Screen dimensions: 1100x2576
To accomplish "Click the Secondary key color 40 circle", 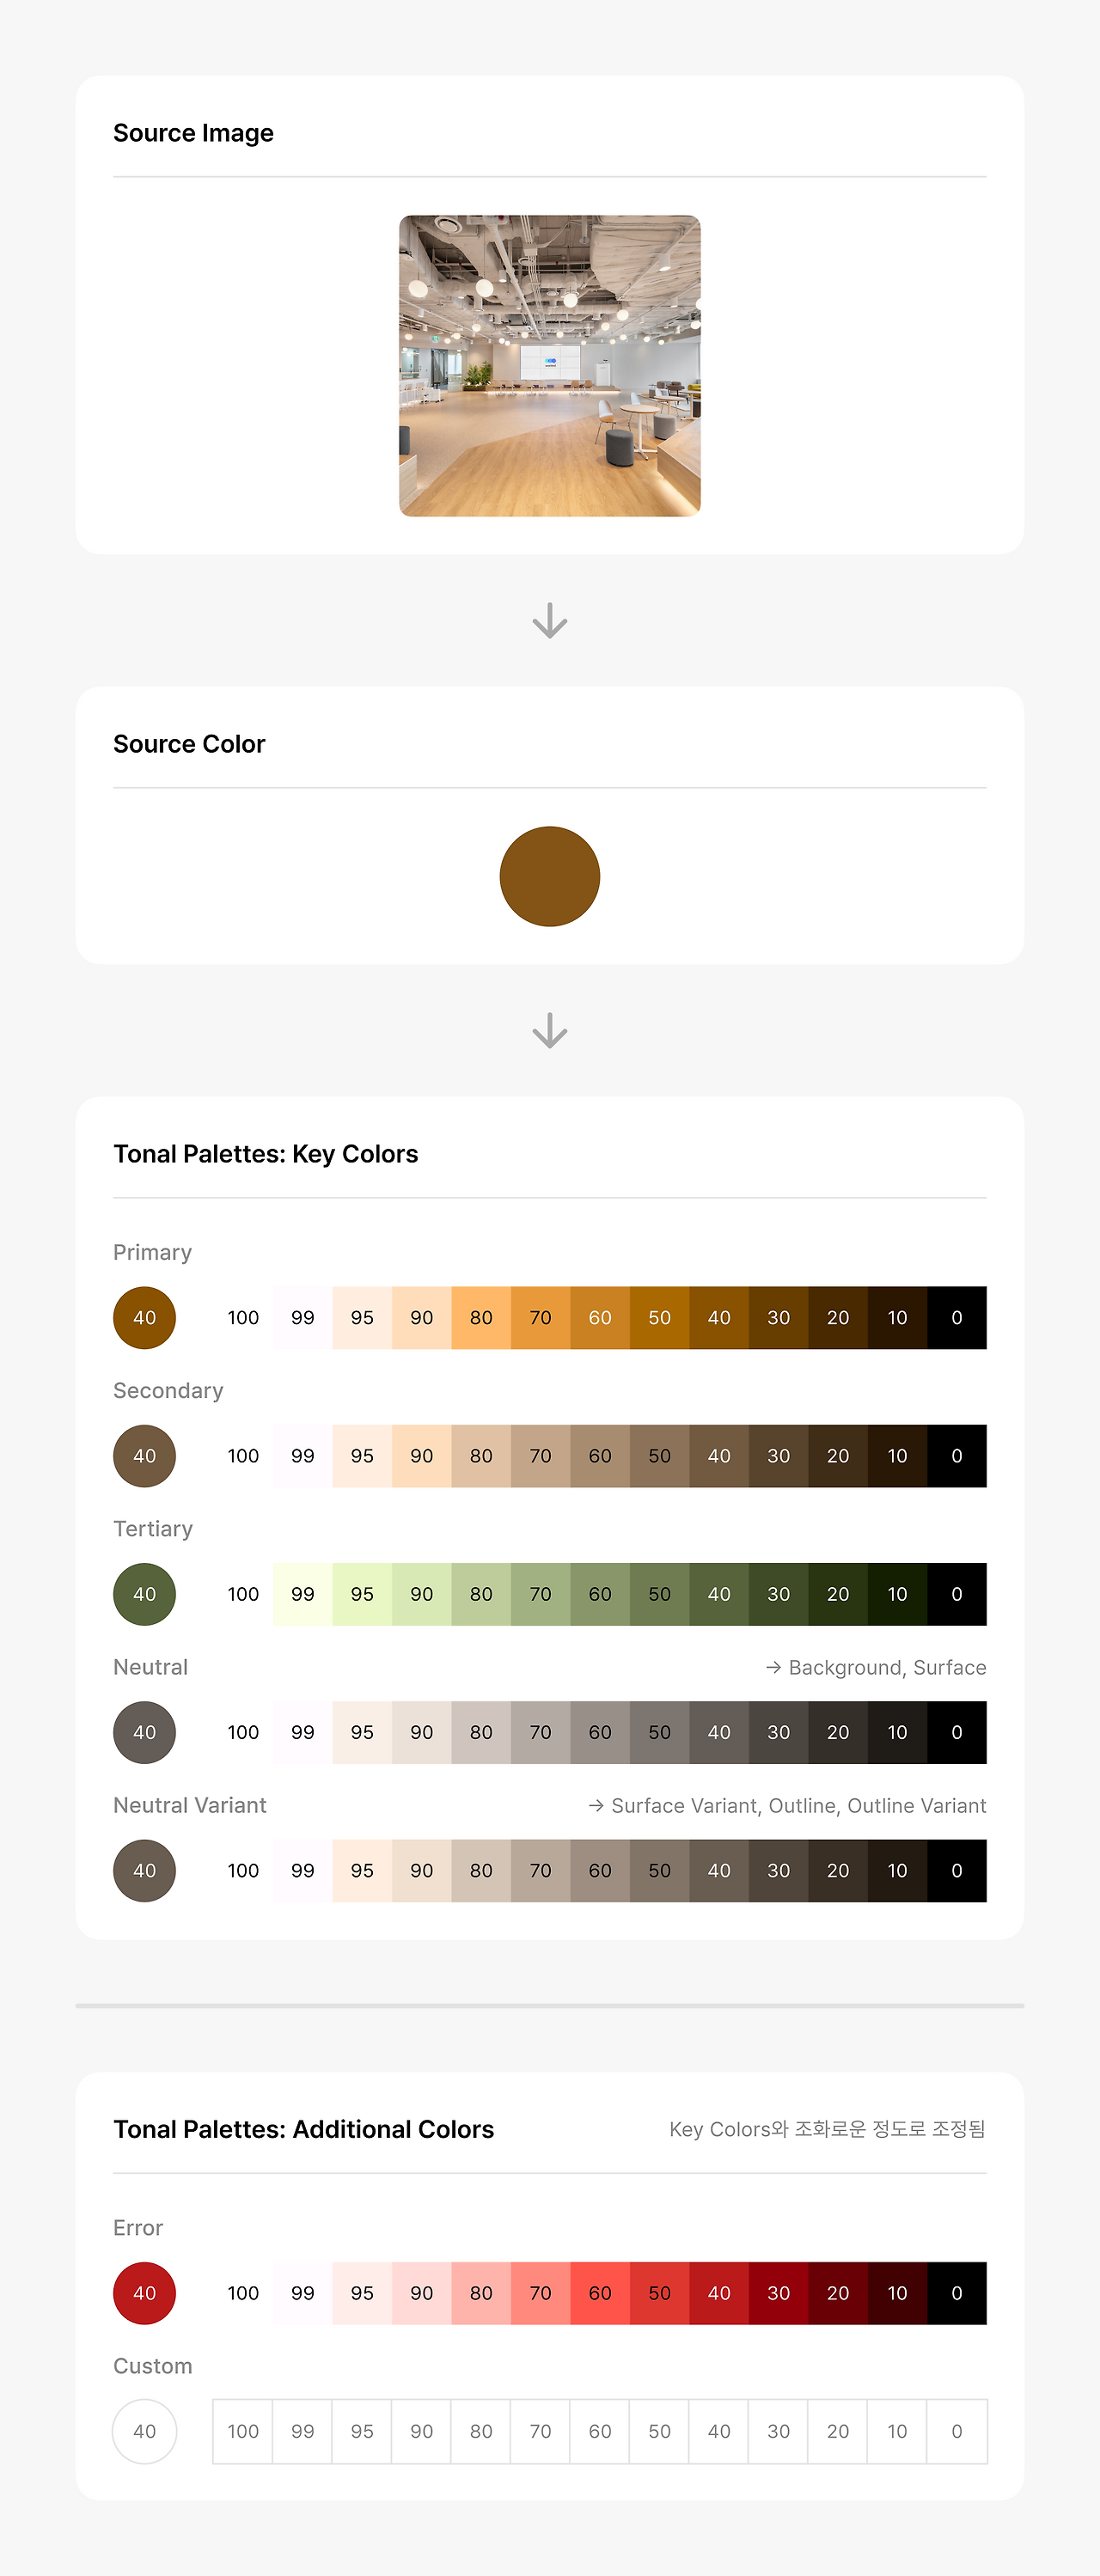I will 144,1456.
